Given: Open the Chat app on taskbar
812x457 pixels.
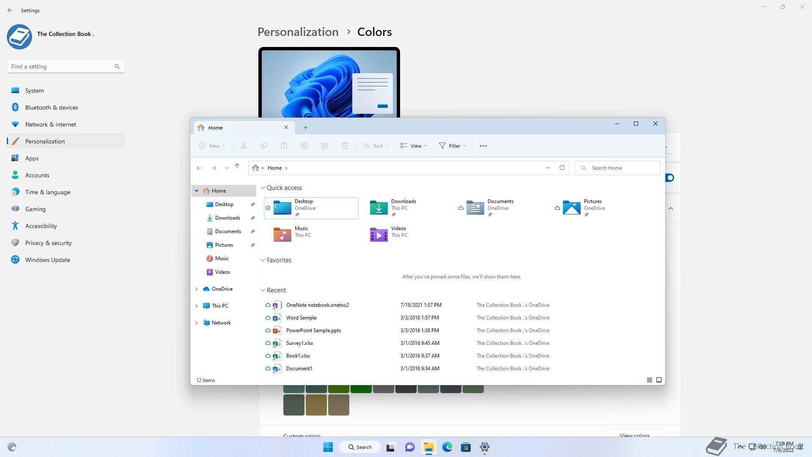Looking at the screenshot, I should pyautogui.click(x=410, y=447).
